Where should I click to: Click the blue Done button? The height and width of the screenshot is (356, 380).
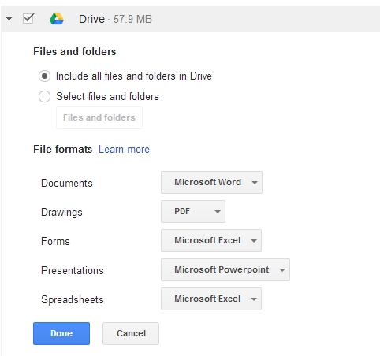point(61,333)
